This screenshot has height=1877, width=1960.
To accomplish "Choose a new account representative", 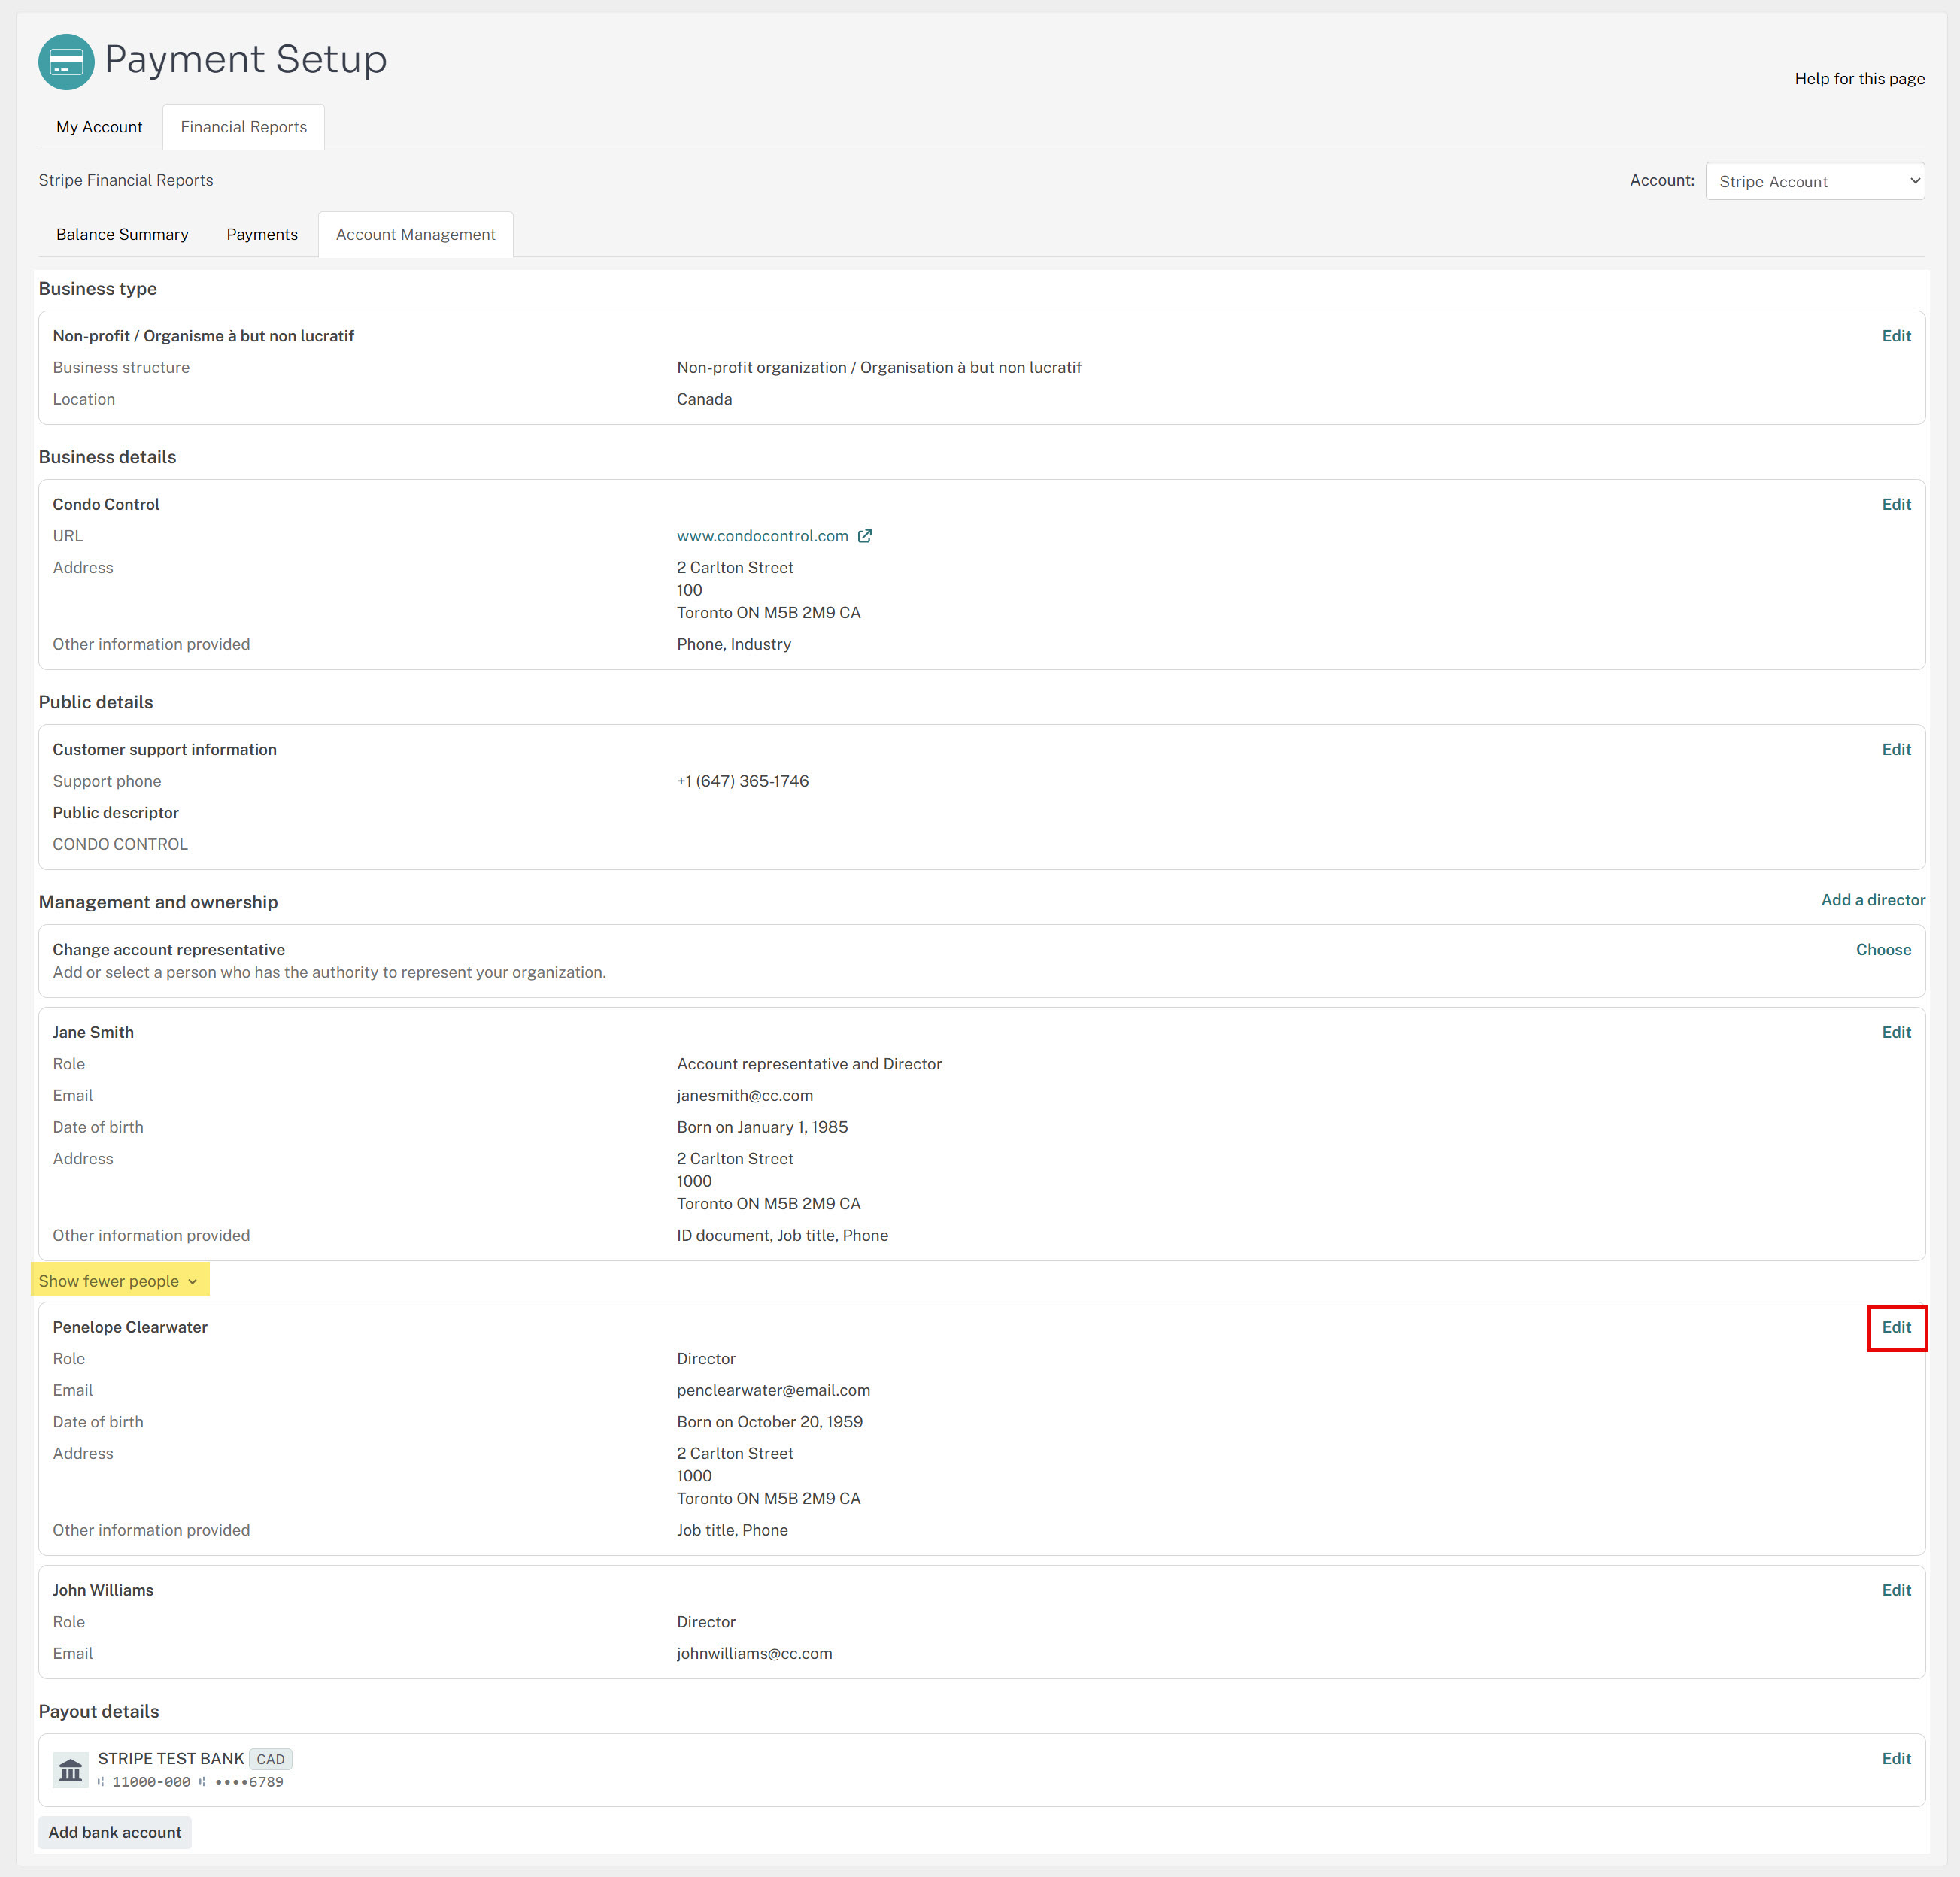I will (1883, 949).
